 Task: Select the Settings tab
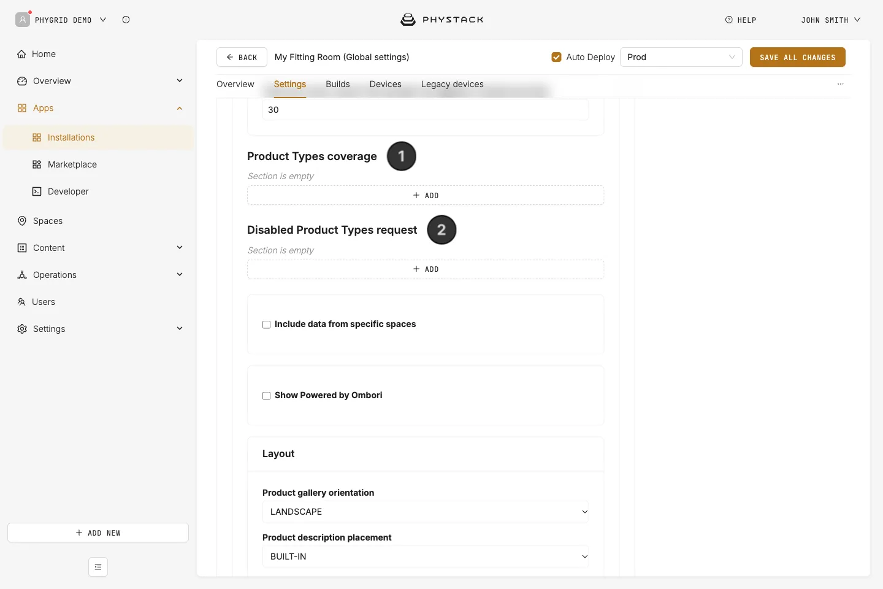click(x=290, y=84)
